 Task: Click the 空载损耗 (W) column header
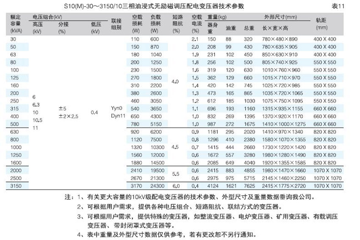coord(136,24)
